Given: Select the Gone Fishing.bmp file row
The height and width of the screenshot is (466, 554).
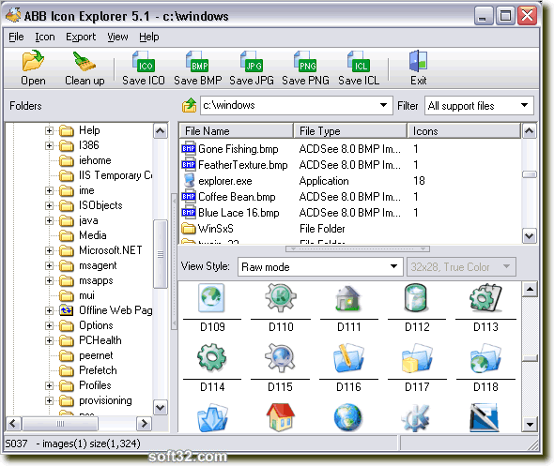Looking at the screenshot, I should (x=350, y=149).
